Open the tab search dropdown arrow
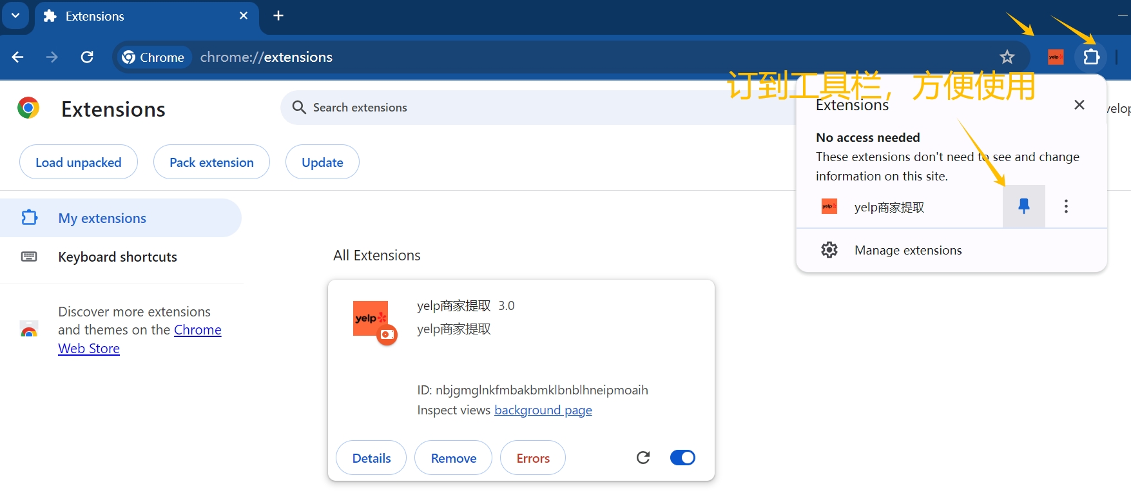1131x493 pixels. [15, 15]
